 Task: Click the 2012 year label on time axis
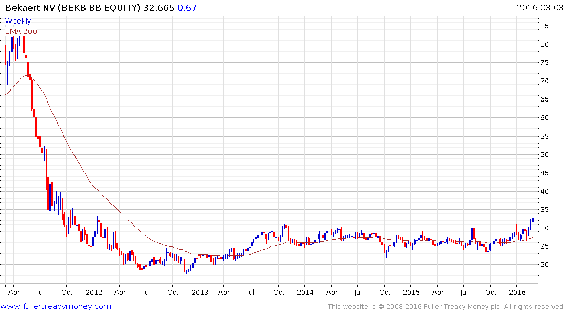(93, 292)
